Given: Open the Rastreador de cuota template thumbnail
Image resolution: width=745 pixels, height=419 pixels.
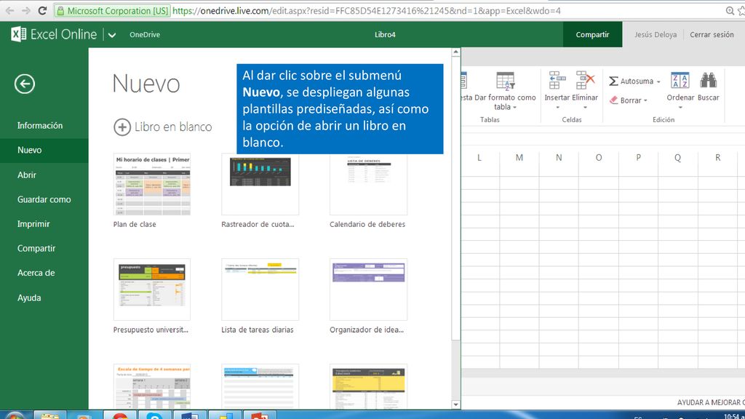Looking at the screenshot, I should coord(260,184).
